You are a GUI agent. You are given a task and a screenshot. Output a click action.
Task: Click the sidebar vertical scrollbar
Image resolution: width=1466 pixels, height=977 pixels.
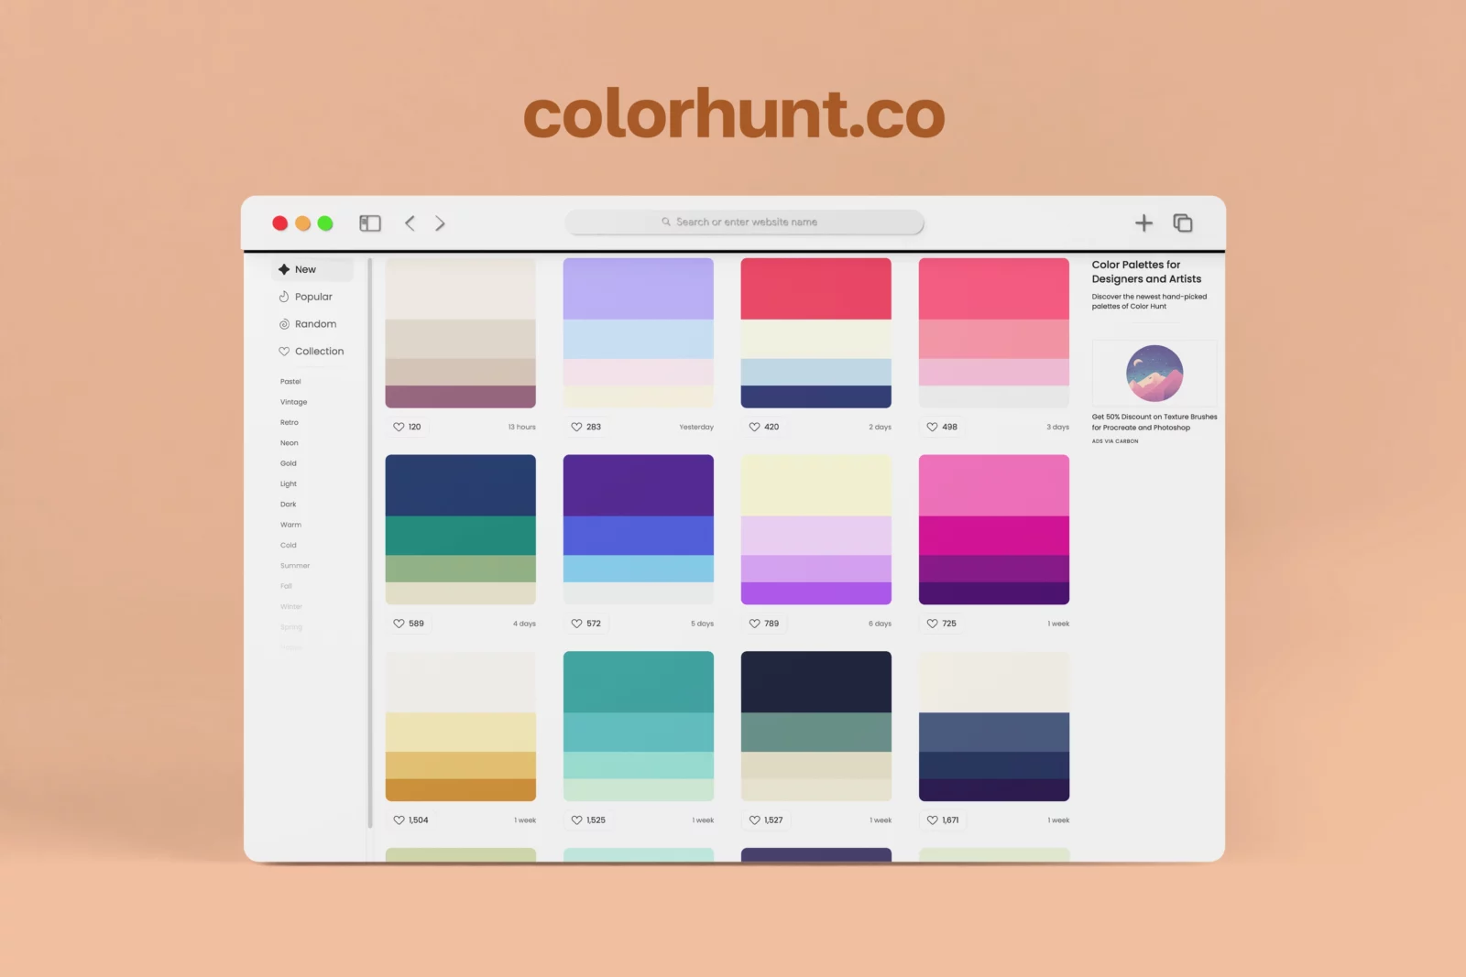(370, 542)
